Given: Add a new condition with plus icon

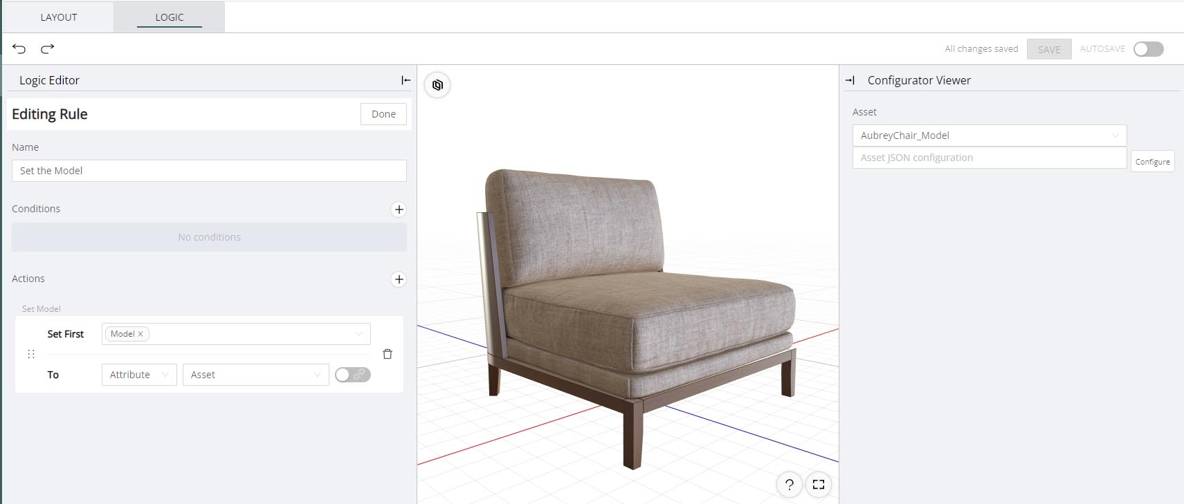Looking at the screenshot, I should 399,209.
